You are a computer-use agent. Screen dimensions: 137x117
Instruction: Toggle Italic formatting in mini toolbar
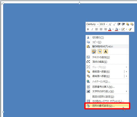(x=92, y=29)
